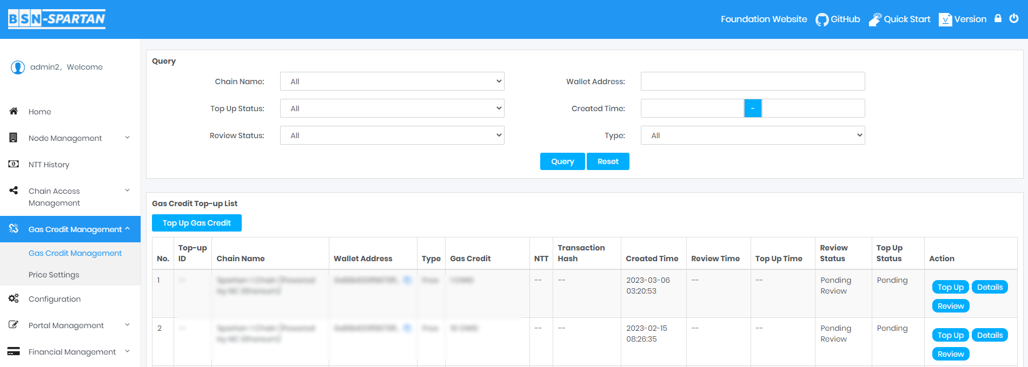Viewport: 1028px width, 367px height.
Task: Open the Review Status dropdown
Action: point(392,135)
